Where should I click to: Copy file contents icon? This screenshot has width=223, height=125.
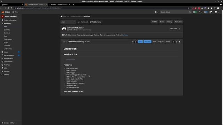coord(174,42)
